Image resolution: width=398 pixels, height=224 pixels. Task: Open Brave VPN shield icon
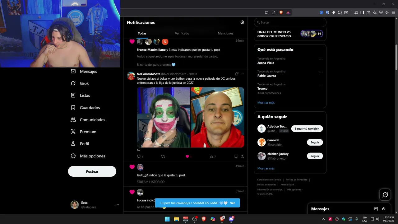click(381, 12)
